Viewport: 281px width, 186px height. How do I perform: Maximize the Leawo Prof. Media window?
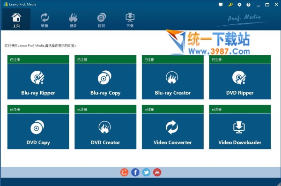[267, 5]
